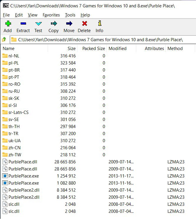Click LZMA:23 method of PurblePlace.exe 1 254 912
Screen dimensions: 196x219
tap(176, 176)
